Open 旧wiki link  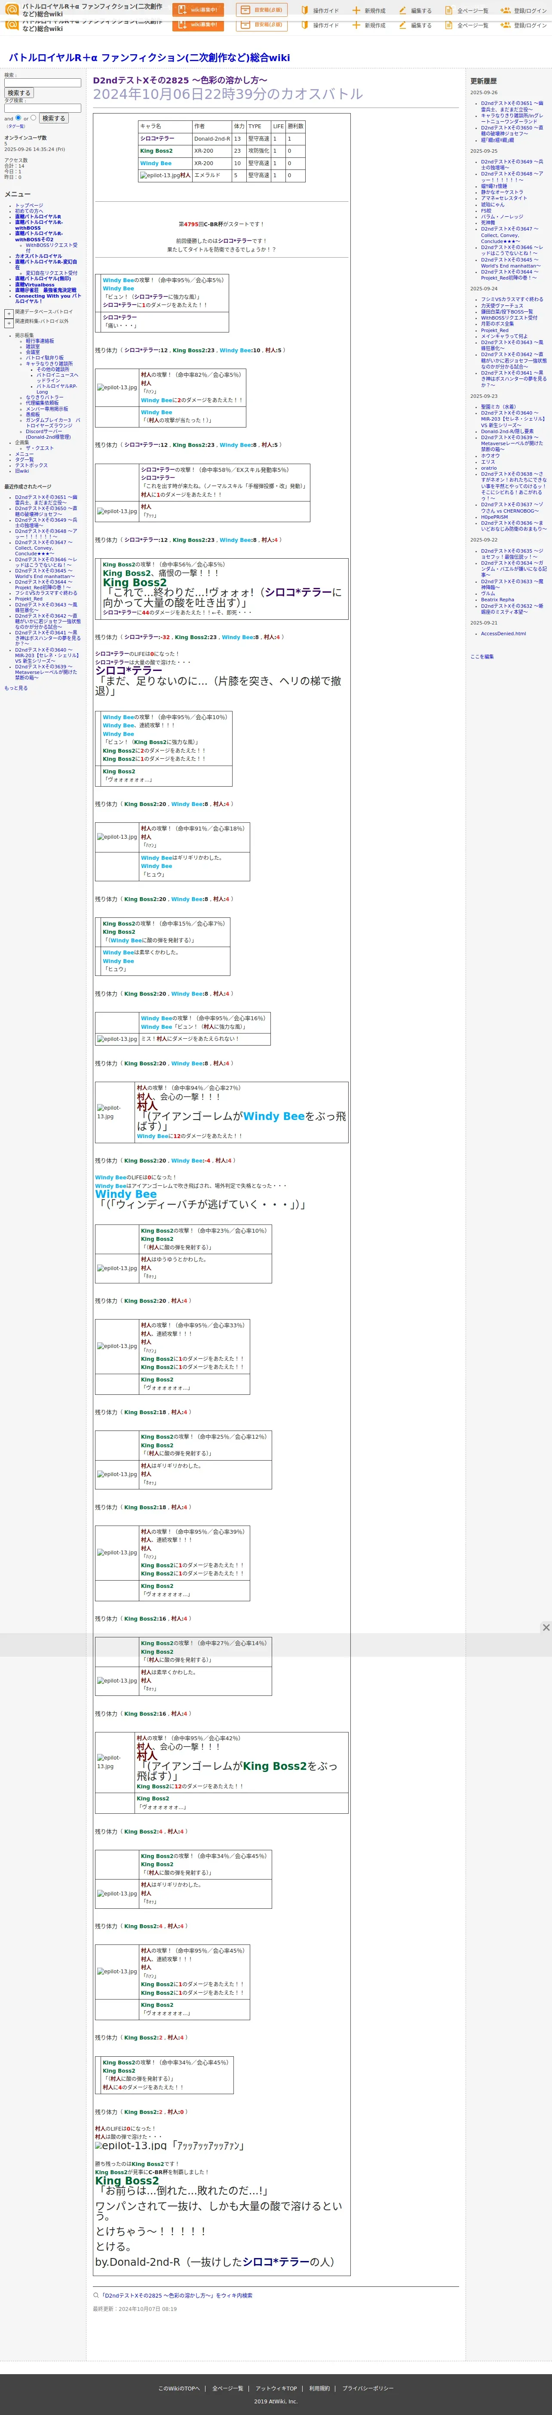21,471
